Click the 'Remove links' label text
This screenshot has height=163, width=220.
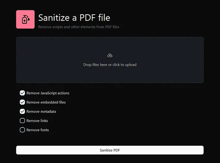(37, 121)
